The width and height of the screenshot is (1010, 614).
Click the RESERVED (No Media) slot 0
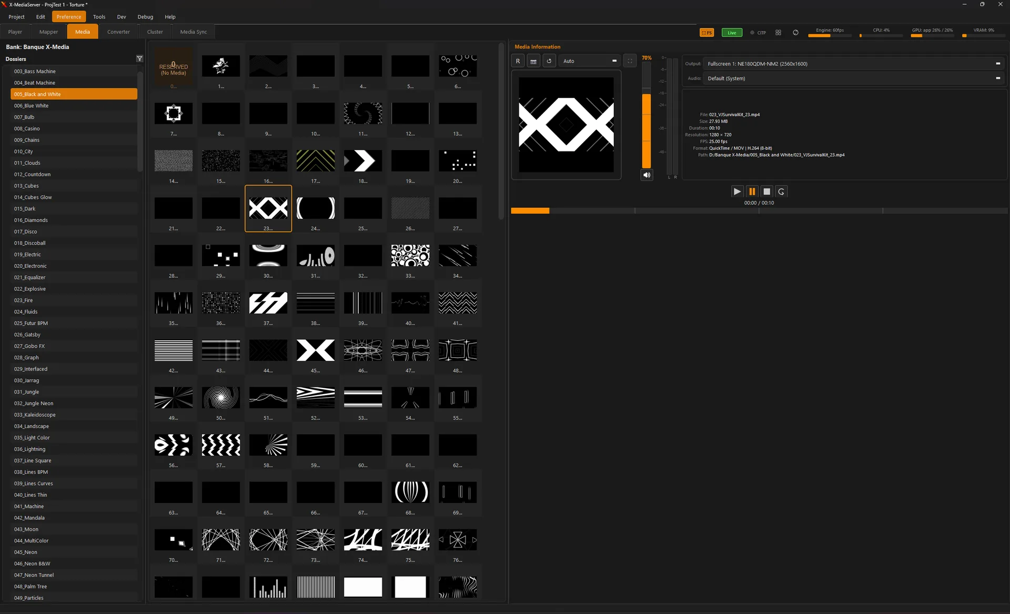pyautogui.click(x=174, y=66)
